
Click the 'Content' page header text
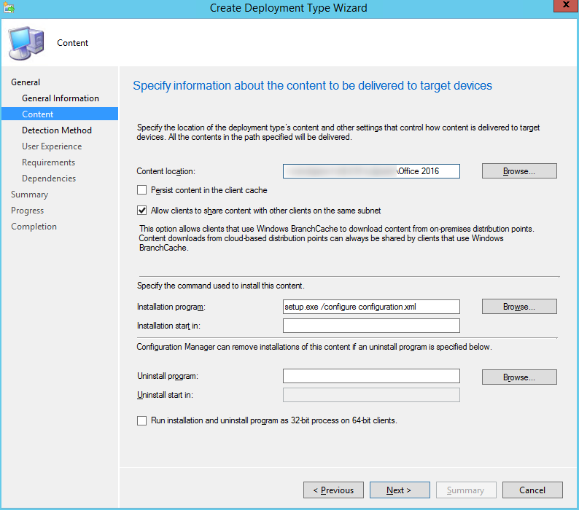tap(73, 43)
